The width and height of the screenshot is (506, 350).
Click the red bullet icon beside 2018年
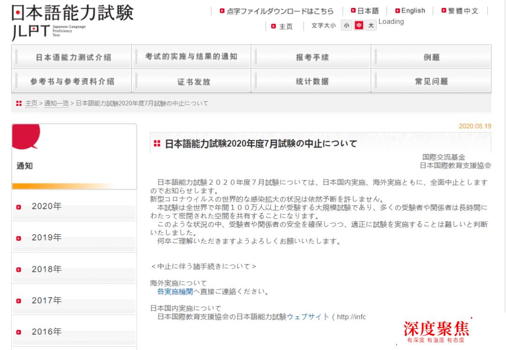[x=19, y=270]
